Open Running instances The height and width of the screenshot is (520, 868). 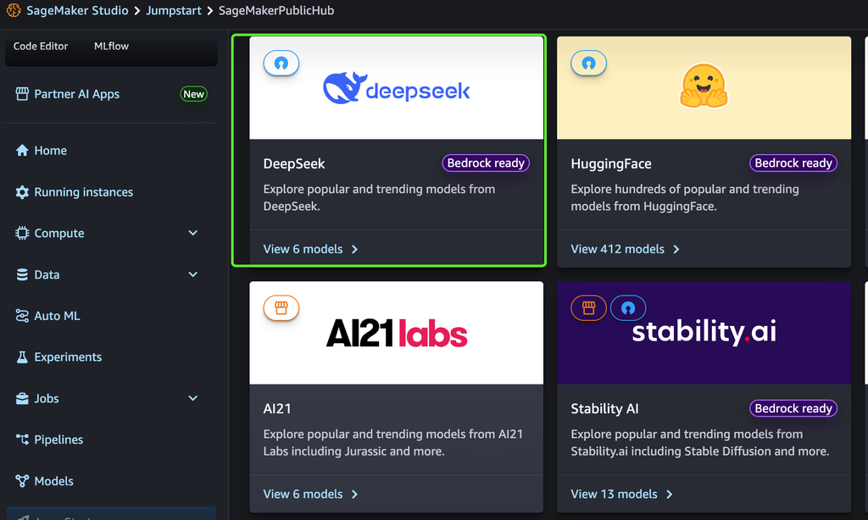tap(84, 192)
